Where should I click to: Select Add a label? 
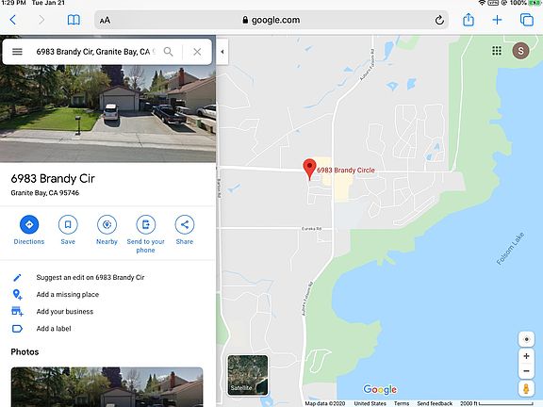click(54, 329)
